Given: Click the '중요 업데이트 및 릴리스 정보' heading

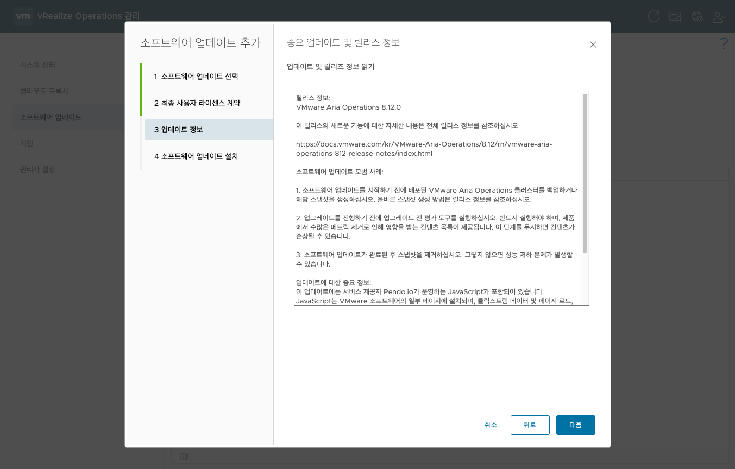Looking at the screenshot, I should (343, 42).
